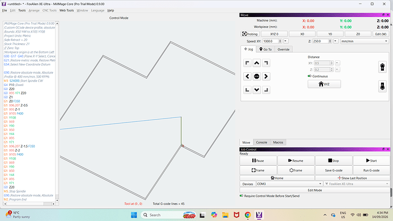Toggle the Continuous jog switch
Screen dimensions: 393x221
click(309, 76)
